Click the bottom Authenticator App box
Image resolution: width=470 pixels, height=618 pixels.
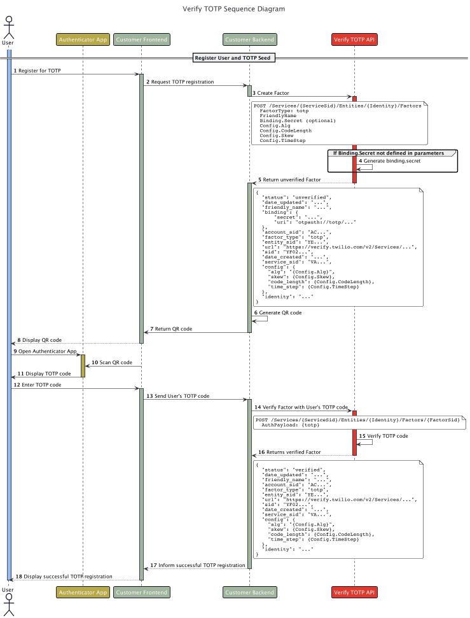pos(83,592)
